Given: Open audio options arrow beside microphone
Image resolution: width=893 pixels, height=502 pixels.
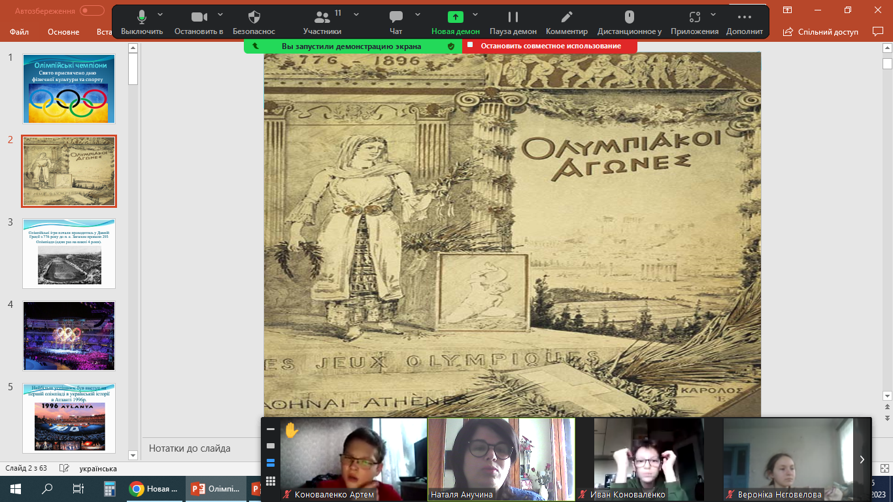Looking at the screenshot, I should pos(161,14).
